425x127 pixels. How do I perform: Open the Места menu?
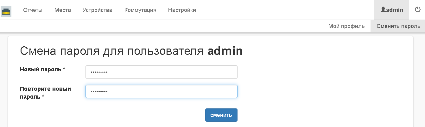(63, 10)
